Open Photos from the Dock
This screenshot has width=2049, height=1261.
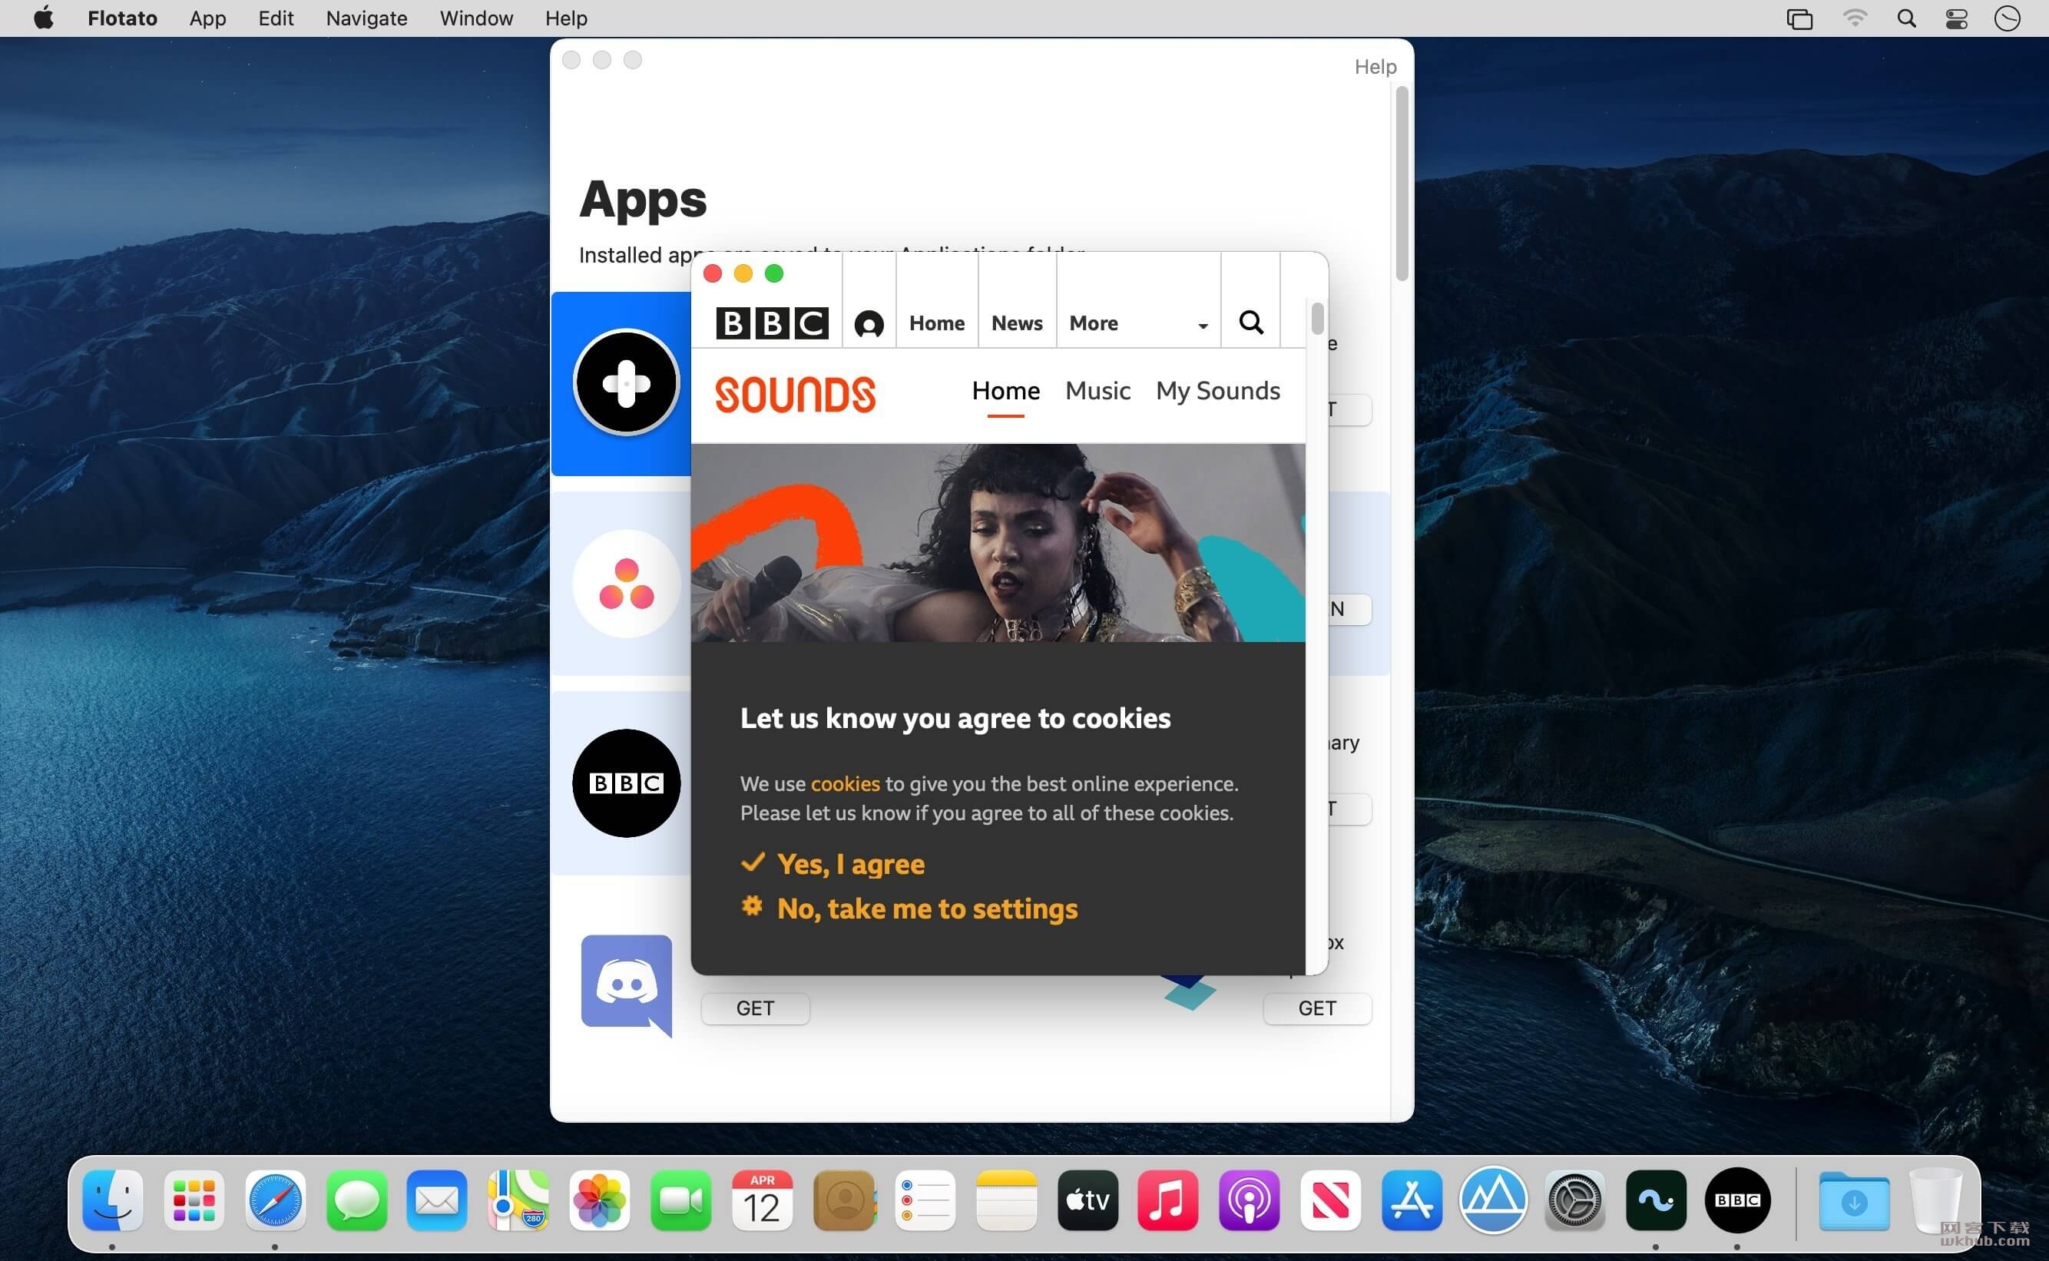(600, 1201)
